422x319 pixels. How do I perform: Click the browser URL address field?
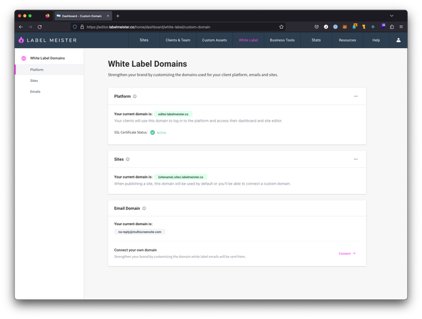pyautogui.click(x=178, y=27)
